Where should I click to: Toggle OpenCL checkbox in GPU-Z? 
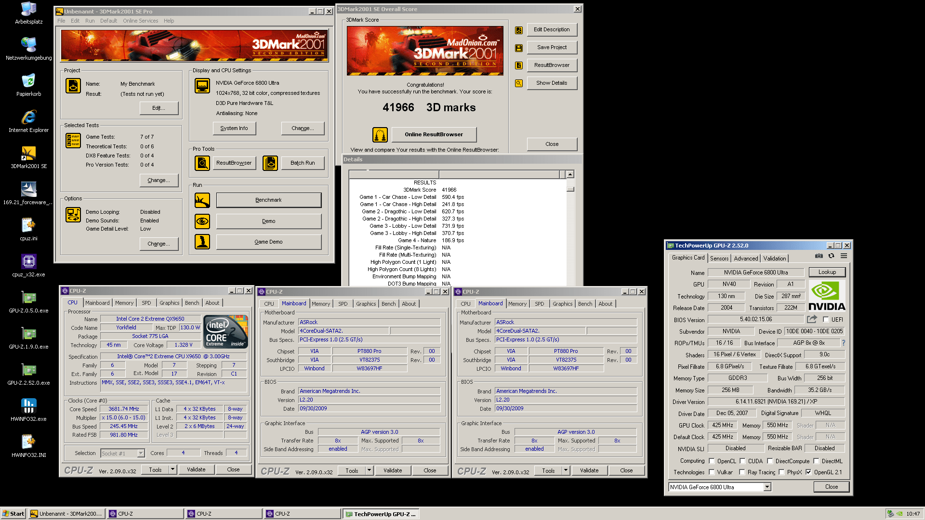(712, 461)
